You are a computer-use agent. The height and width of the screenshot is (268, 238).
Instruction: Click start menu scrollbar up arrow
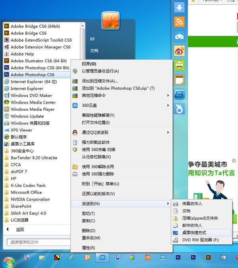point(83,26)
